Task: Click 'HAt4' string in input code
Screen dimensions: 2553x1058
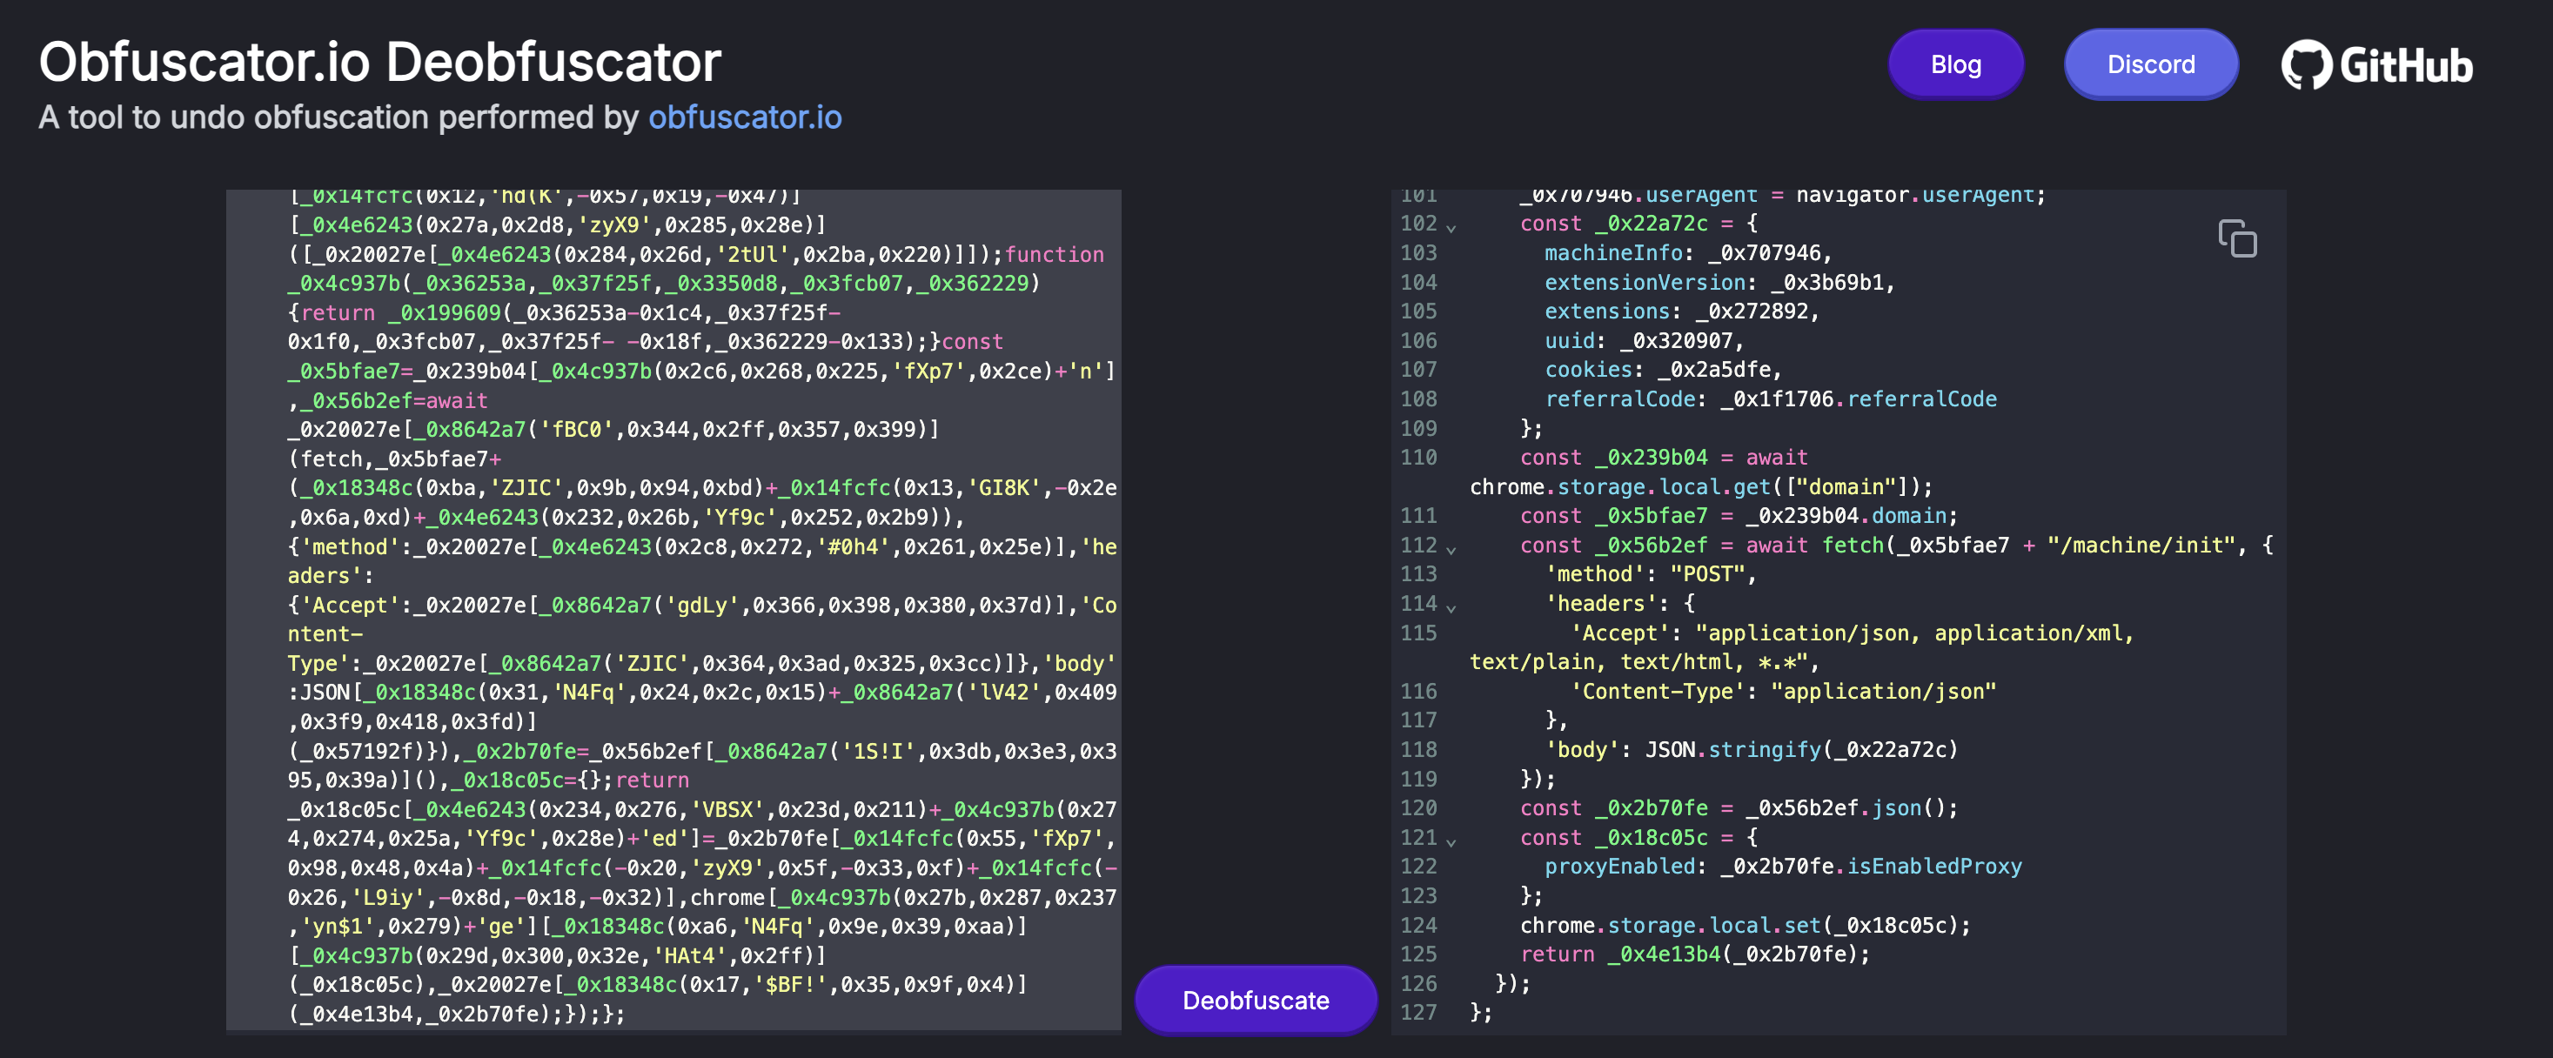Action: pyautogui.click(x=690, y=955)
